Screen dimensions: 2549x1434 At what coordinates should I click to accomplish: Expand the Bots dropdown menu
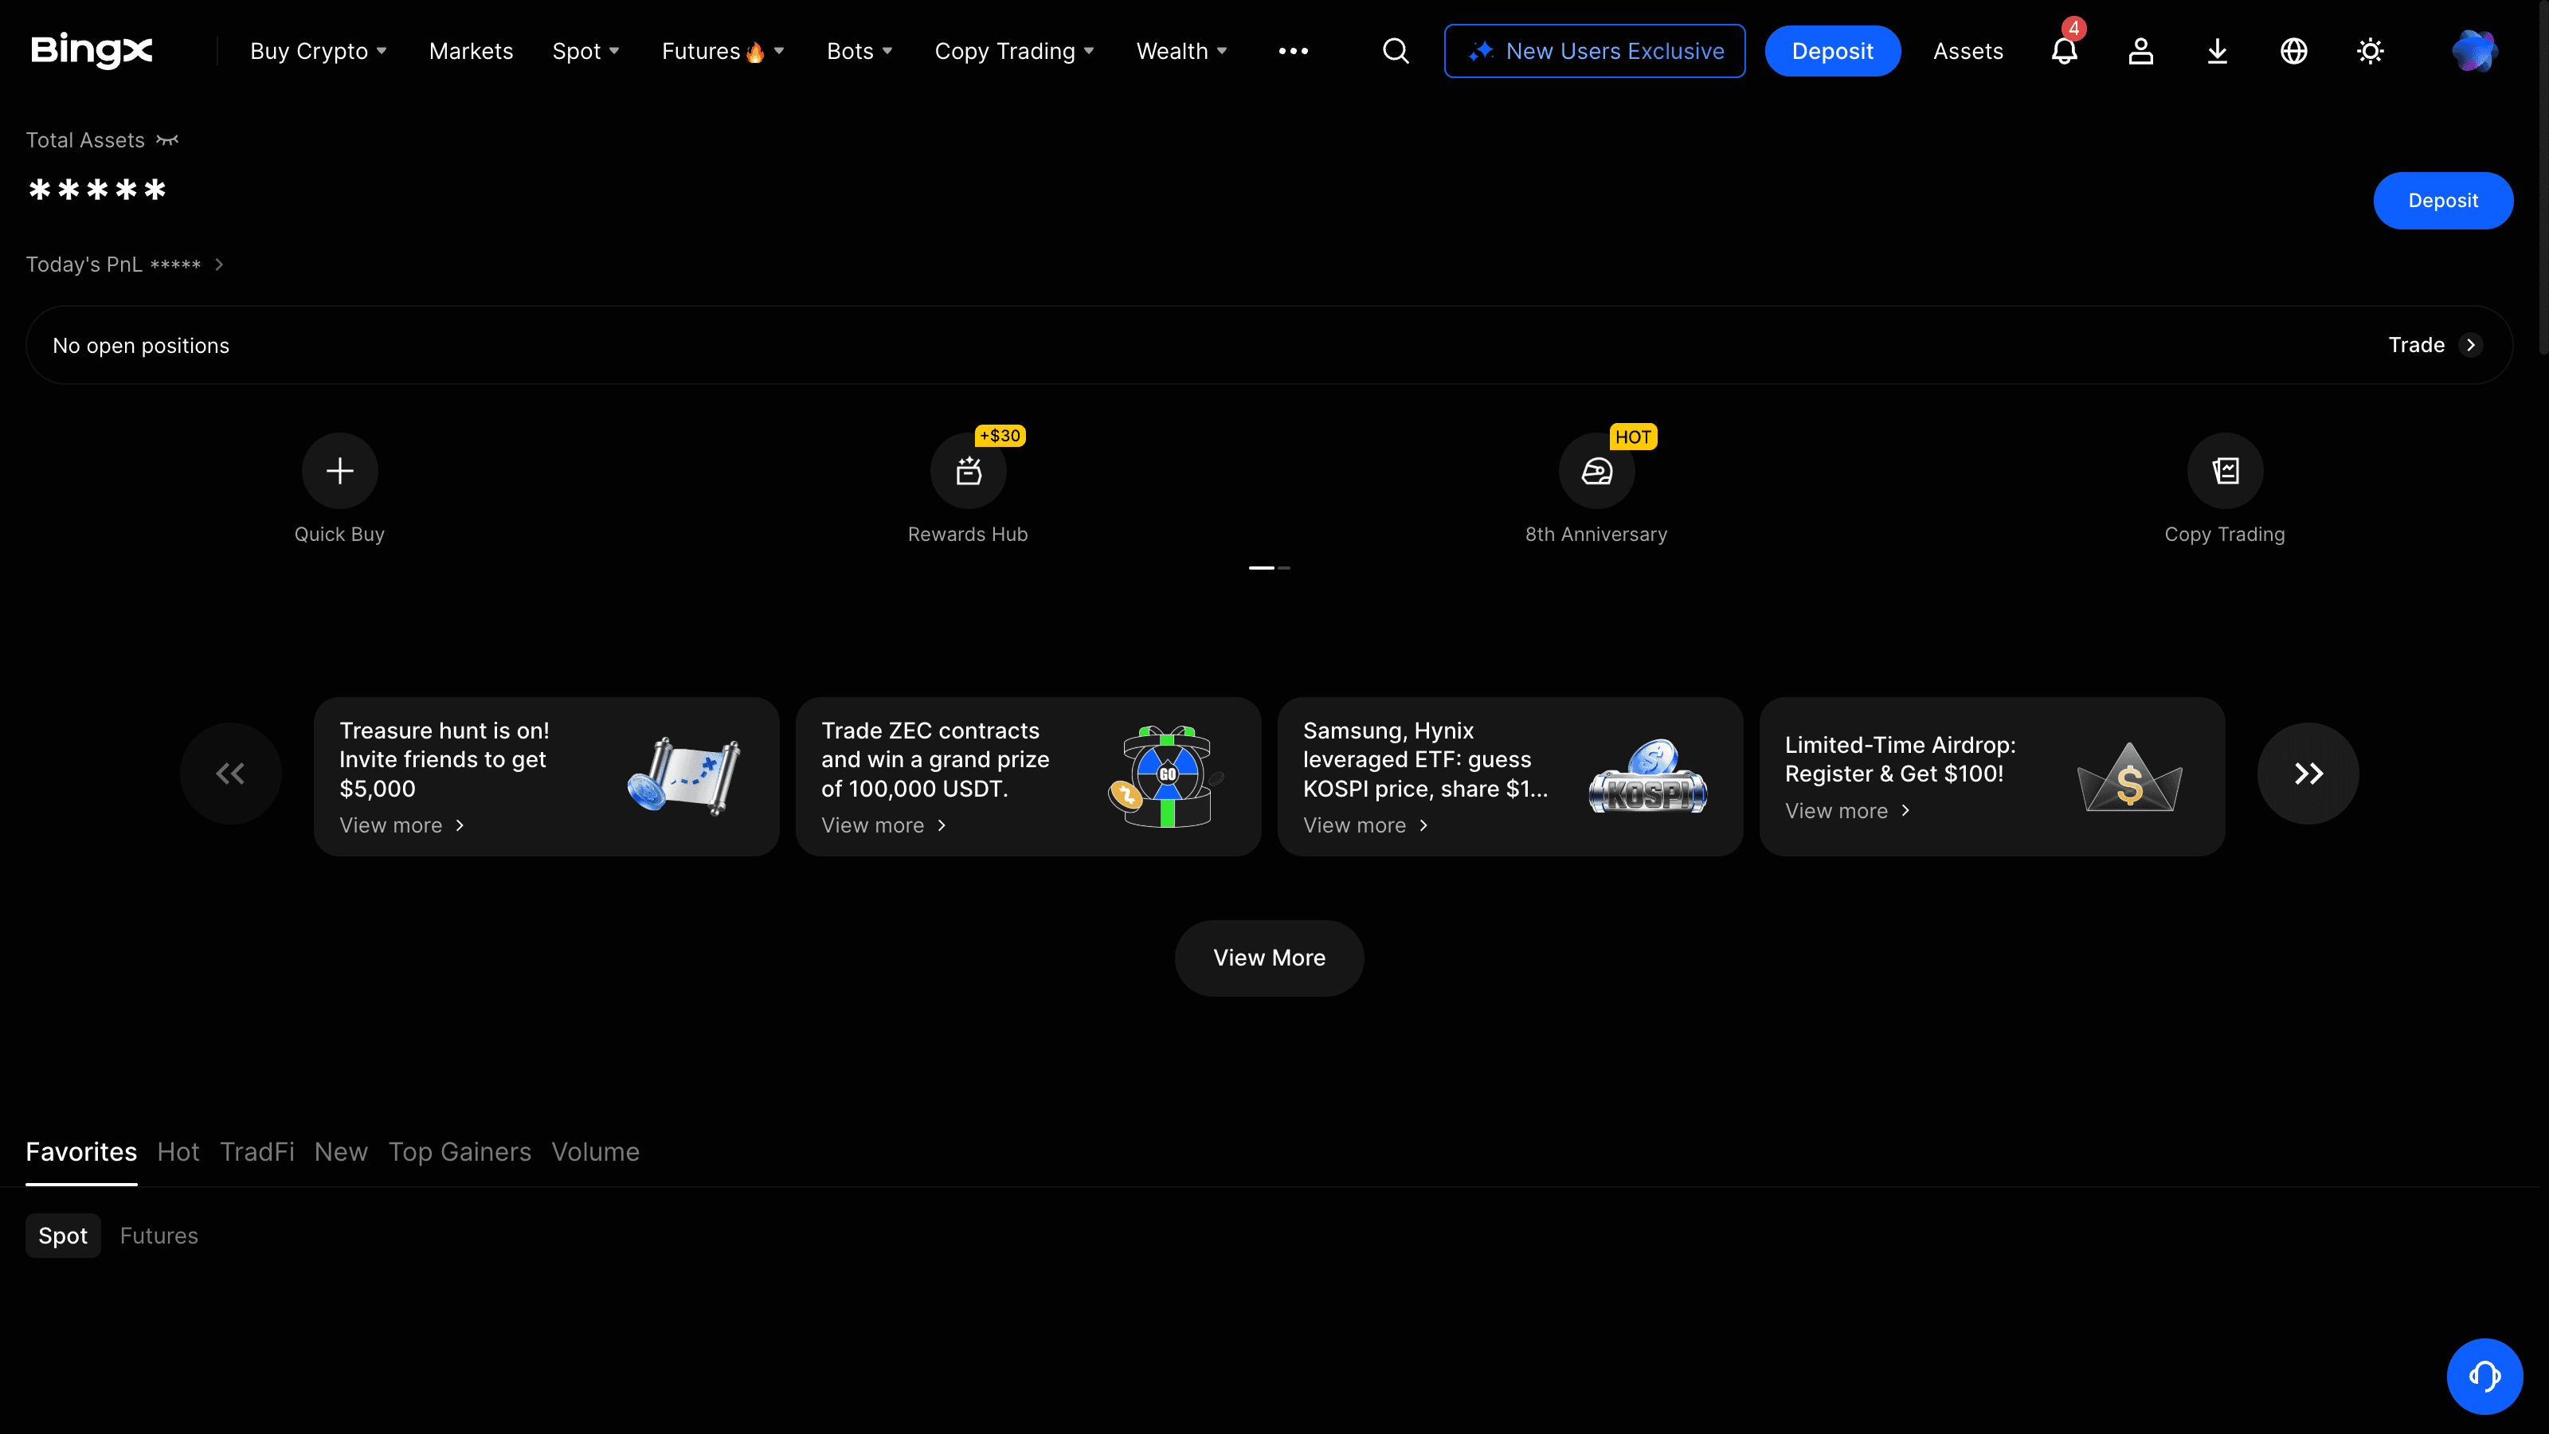860,50
